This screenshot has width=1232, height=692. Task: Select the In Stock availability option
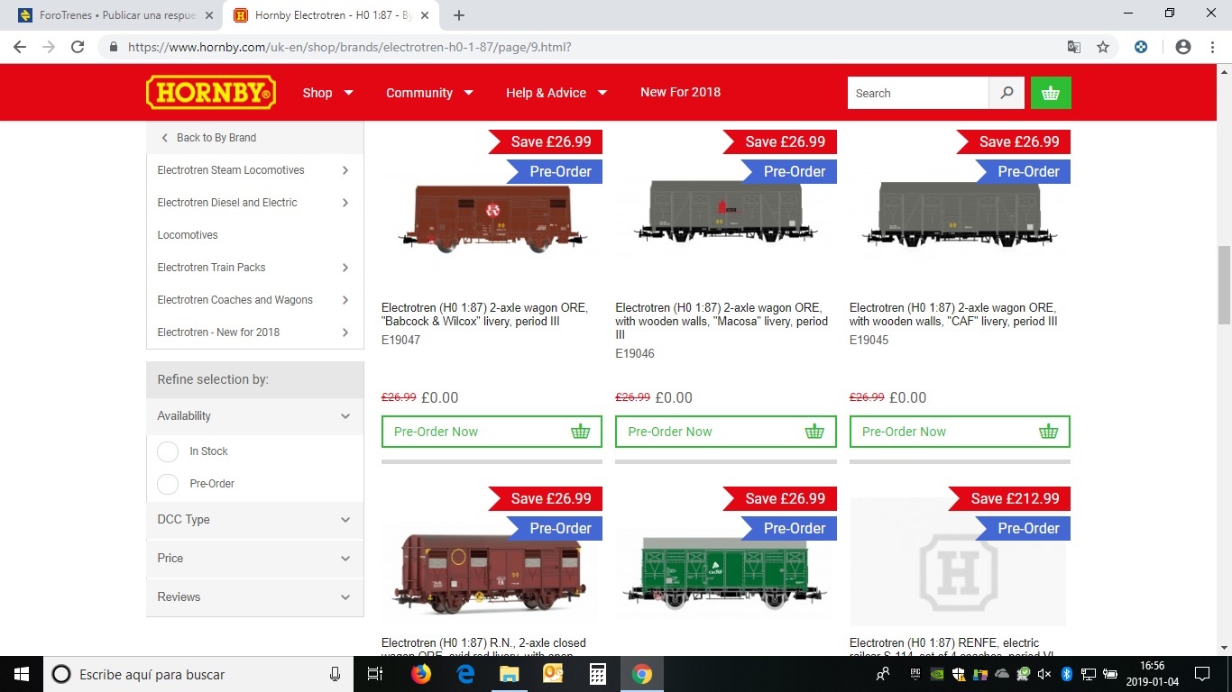tap(168, 451)
